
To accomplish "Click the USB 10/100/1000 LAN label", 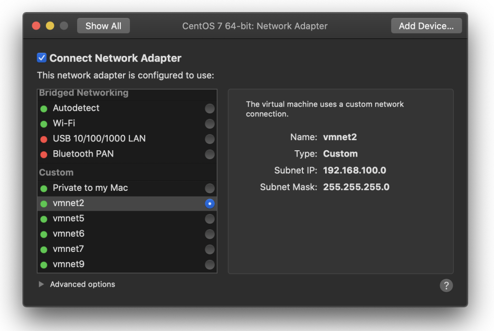I will 99,139.
